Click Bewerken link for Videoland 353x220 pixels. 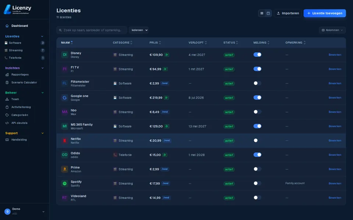point(335,198)
